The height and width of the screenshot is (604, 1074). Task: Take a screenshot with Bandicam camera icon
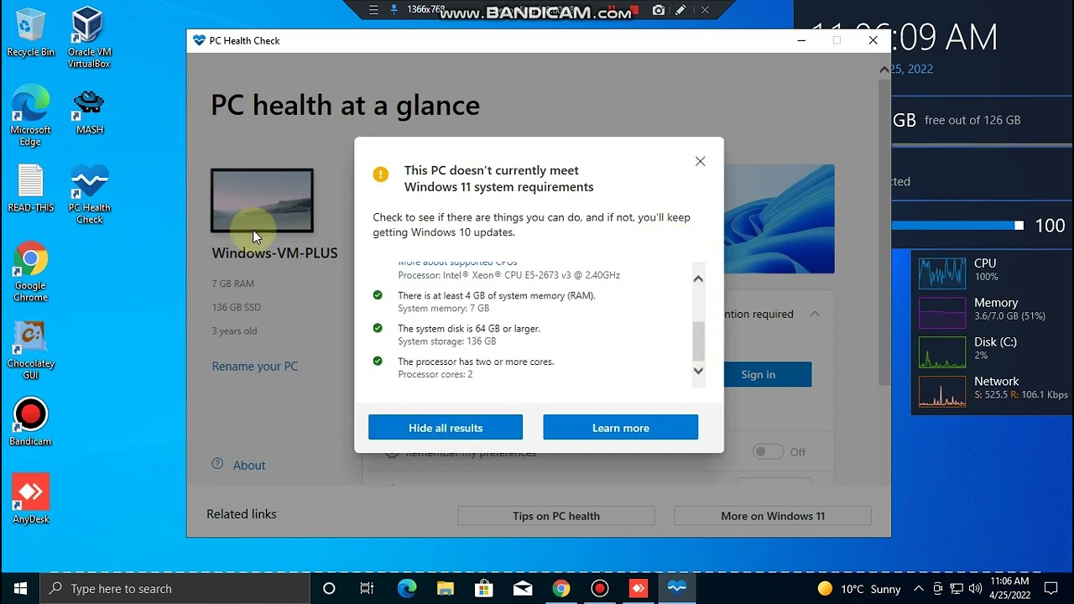pyautogui.click(x=659, y=10)
